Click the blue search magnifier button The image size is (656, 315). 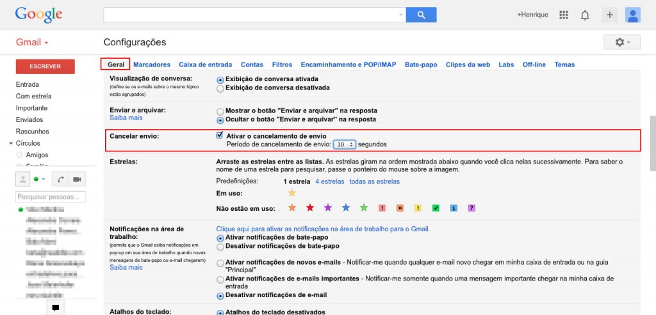click(x=421, y=15)
